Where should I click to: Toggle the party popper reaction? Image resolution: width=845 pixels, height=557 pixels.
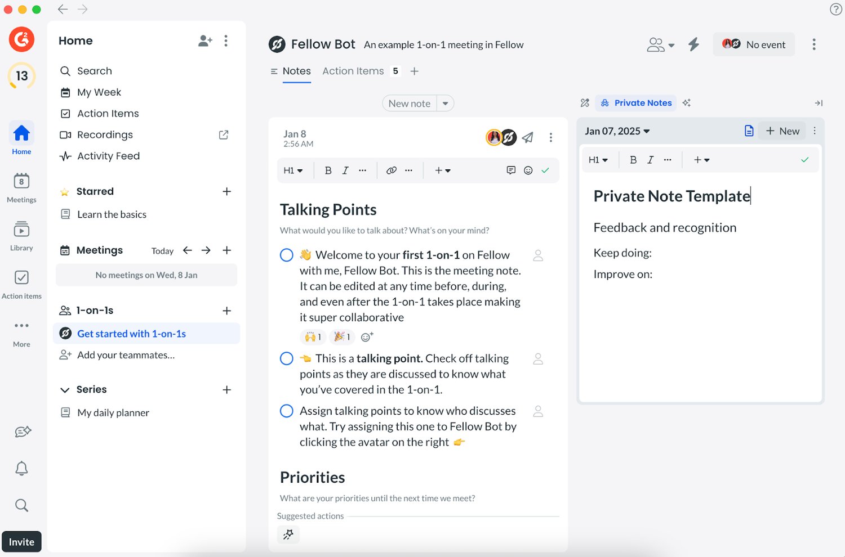tap(342, 337)
